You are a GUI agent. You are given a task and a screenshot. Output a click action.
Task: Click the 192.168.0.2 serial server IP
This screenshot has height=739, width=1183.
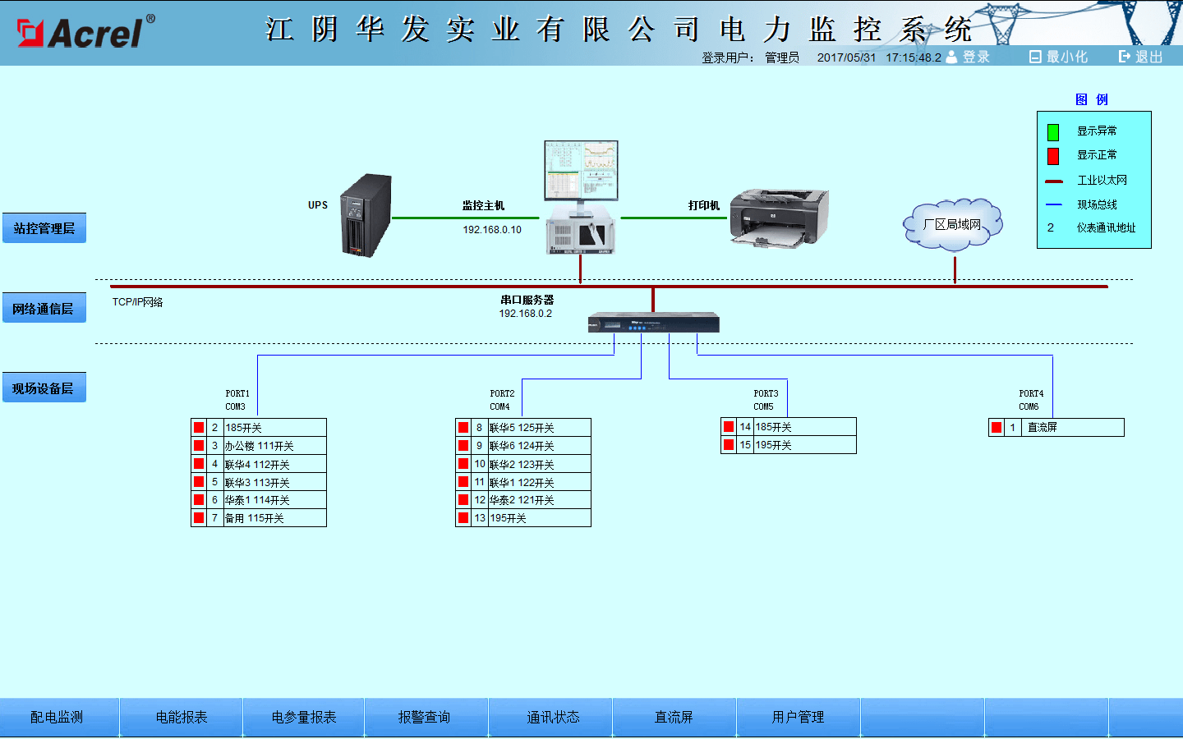tap(526, 314)
